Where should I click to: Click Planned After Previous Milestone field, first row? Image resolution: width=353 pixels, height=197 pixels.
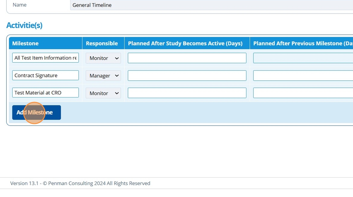point(303,58)
